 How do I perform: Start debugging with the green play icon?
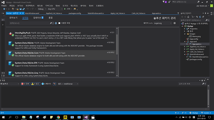(x=65, y=9)
